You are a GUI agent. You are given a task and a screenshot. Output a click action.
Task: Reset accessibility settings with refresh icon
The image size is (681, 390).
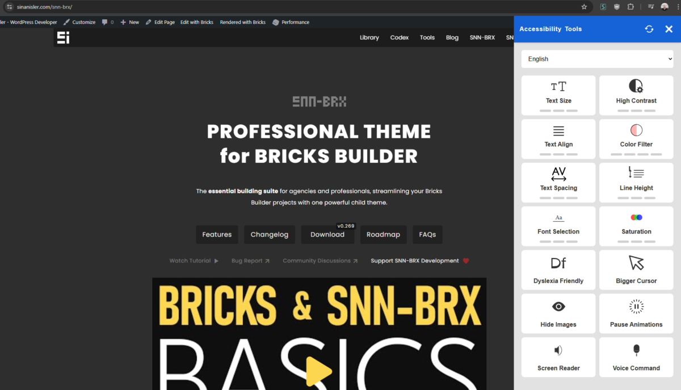[649, 29]
